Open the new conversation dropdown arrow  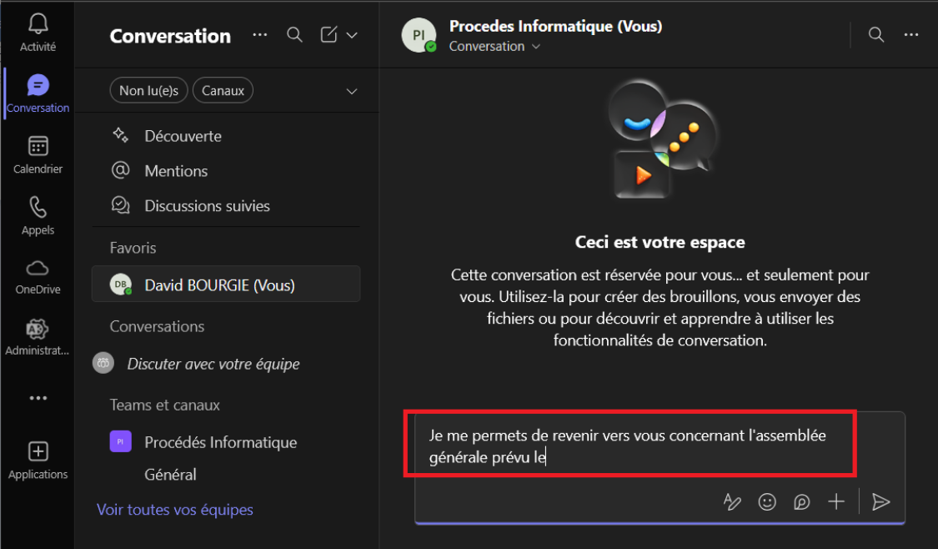[x=352, y=35]
